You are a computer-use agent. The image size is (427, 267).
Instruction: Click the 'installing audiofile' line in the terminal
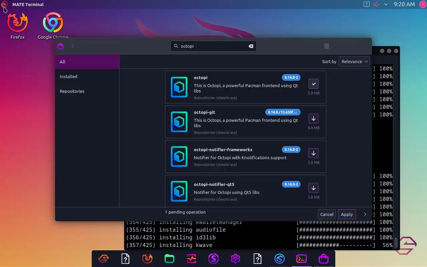[x=192, y=230]
